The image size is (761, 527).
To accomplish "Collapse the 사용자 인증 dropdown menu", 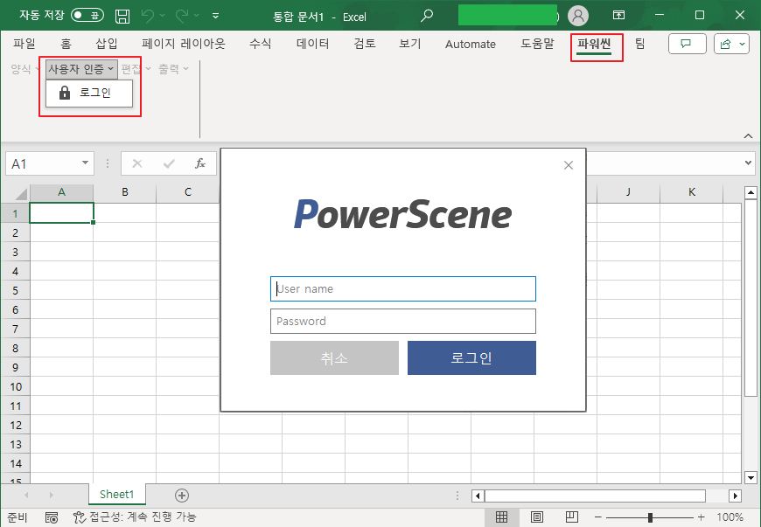I will pos(81,69).
